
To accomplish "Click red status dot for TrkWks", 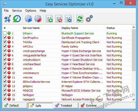I will 9,42.
